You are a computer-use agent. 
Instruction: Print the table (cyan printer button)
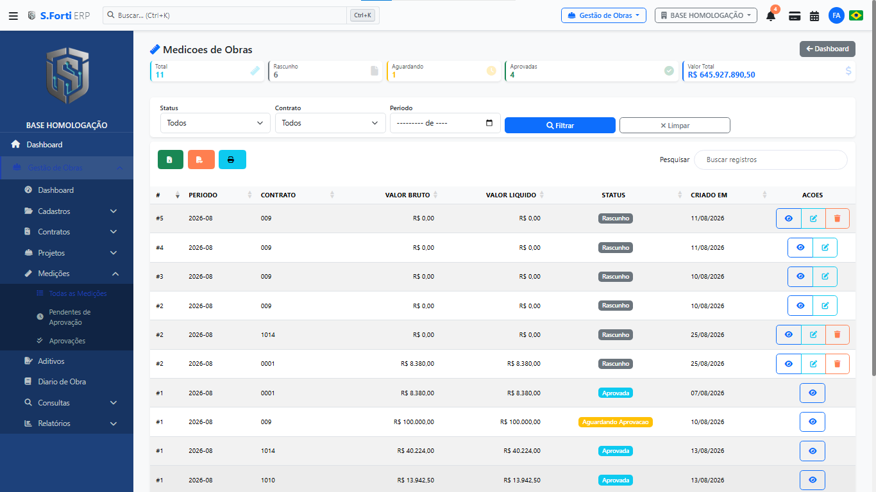pyautogui.click(x=232, y=160)
